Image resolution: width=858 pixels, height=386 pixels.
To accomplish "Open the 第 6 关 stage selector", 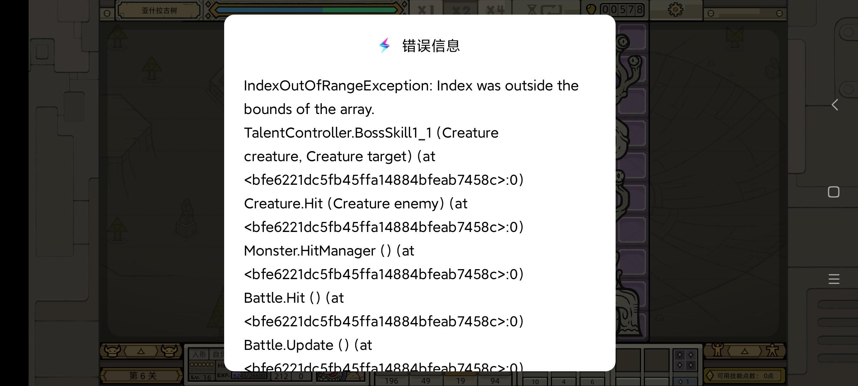I will (142, 376).
